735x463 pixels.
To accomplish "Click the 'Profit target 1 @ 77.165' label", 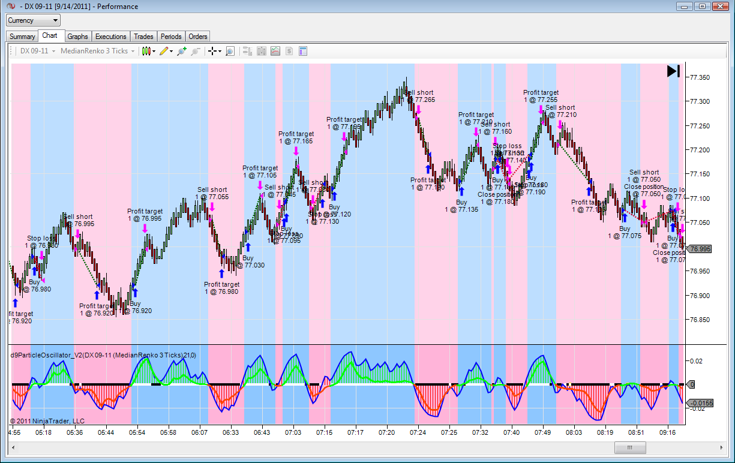I will coord(296,137).
